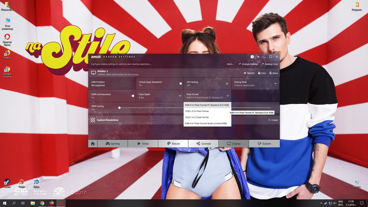The height and width of the screenshot is (207, 368).
Task: Open Arrange Displays
Action: pyautogui.click(x=248, y=64)
